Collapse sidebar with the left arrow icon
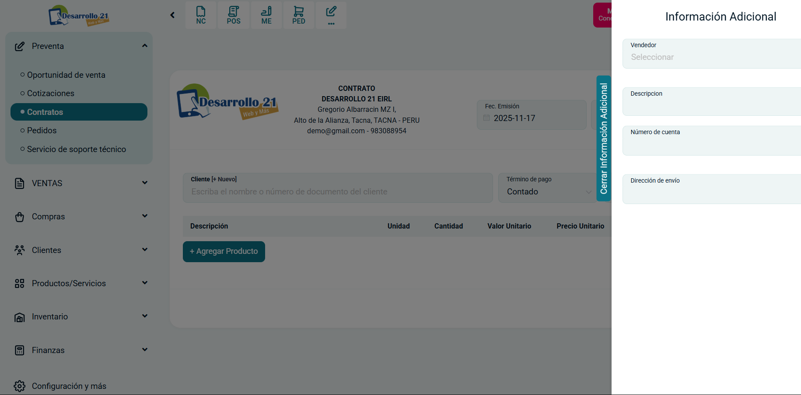Image resolution: width=801 pixels, height=395 pixels. [172, 15]
